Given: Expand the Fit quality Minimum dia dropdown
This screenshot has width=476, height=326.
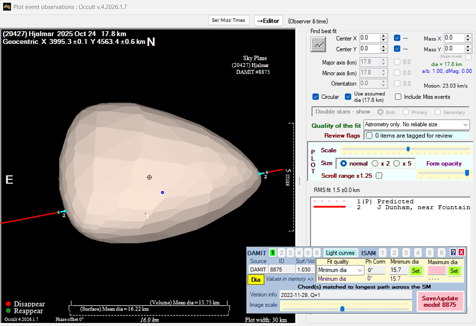Looking at the screenshot, I should [361, 270].
